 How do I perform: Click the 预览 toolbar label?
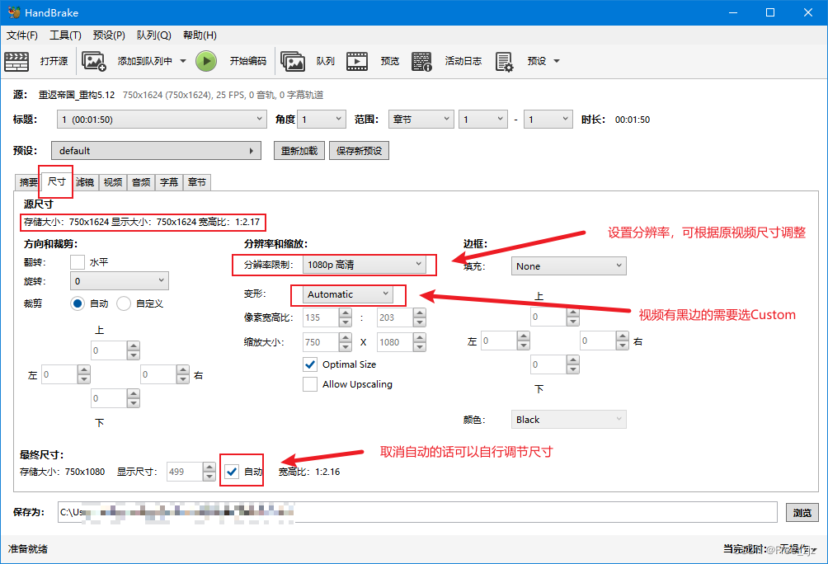(x=390, y=61)
